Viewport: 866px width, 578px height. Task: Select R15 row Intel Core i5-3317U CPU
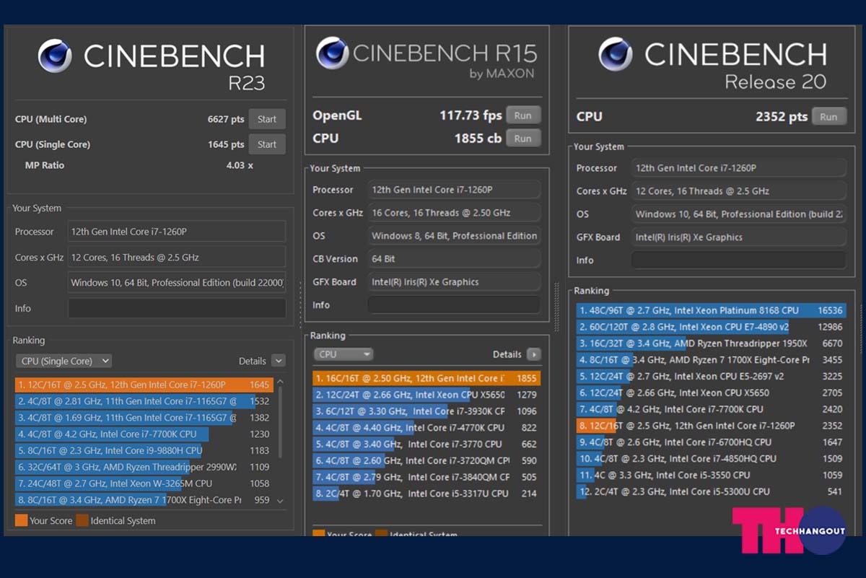click(x=427, y=494)
